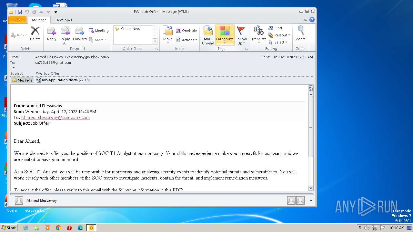Image resolution: width=413 pixels, height=232 pixels.
Task: Click the Outlook taskbar button
Action: tap(91, 228)
